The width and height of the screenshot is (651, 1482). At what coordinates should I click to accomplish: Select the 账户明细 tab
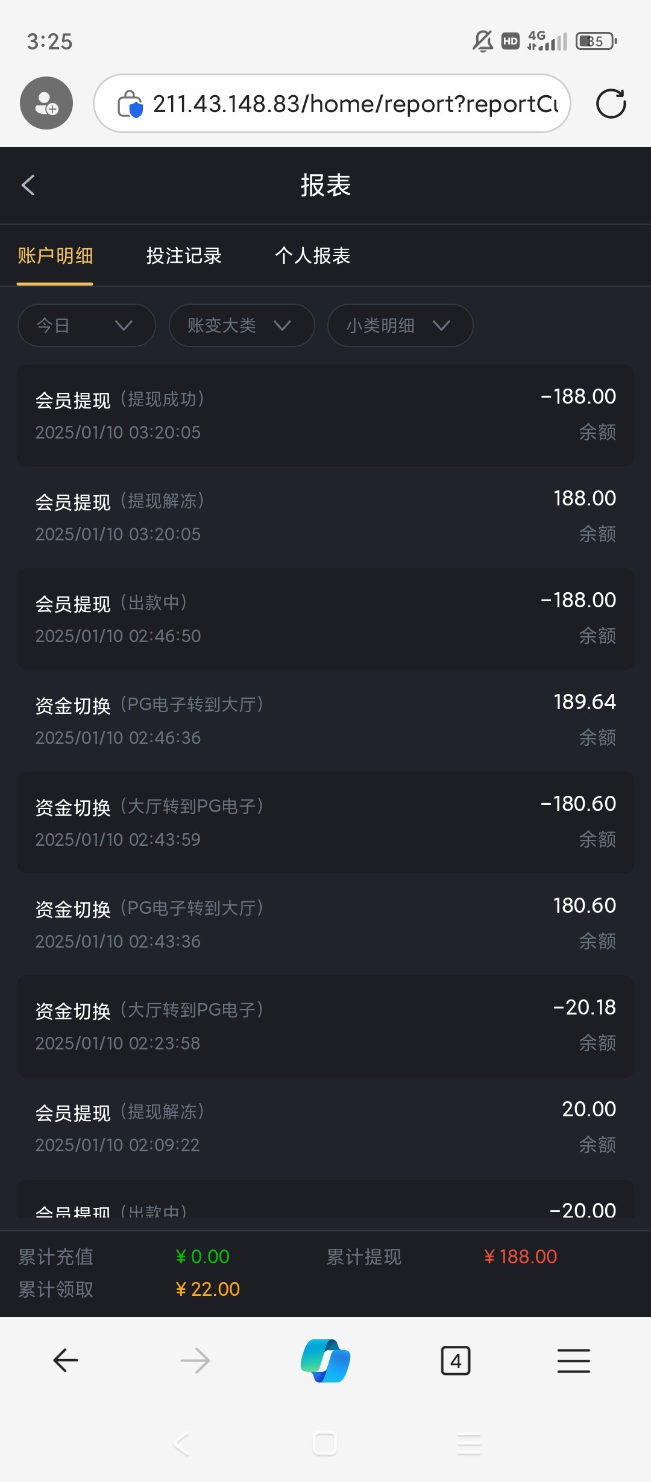pyautogui.click(x=55, y=255)
